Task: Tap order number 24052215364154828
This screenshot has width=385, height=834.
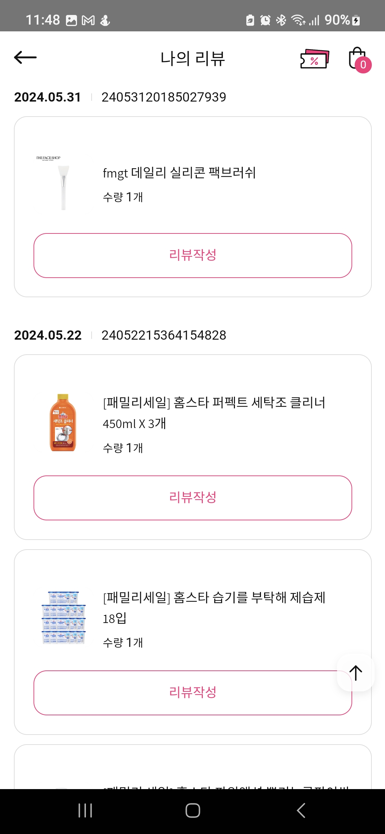Action: pos(164,335)
